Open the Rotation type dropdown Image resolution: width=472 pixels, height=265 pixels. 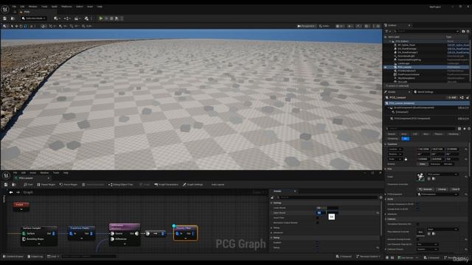click(x=395, y=154)
